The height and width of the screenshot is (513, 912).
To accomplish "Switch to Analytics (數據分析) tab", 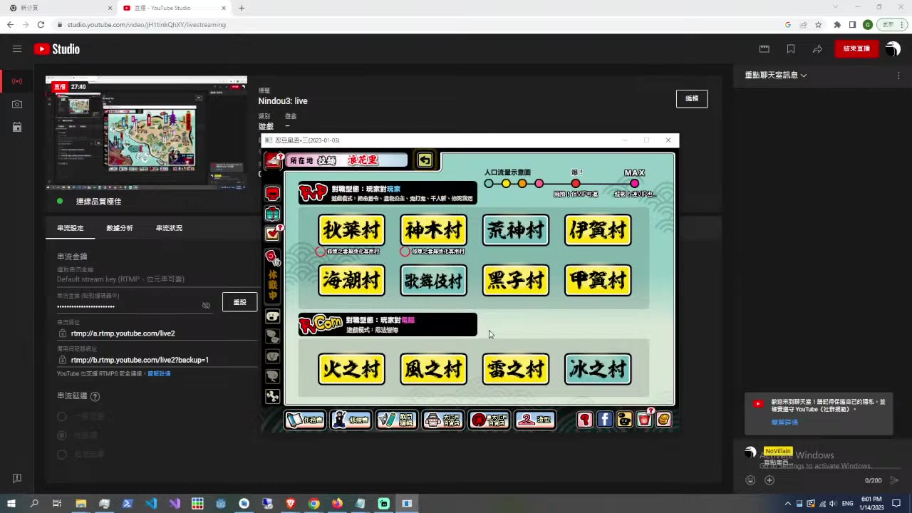I will [120, 228].
